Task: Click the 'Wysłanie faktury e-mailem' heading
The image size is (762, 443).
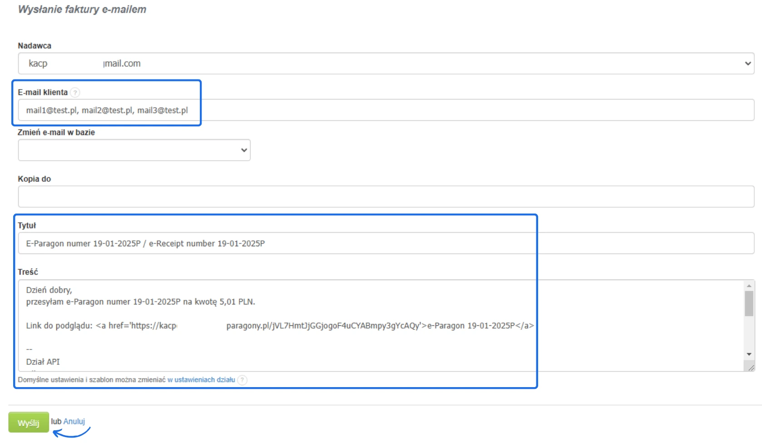Action: click(82, 10)
